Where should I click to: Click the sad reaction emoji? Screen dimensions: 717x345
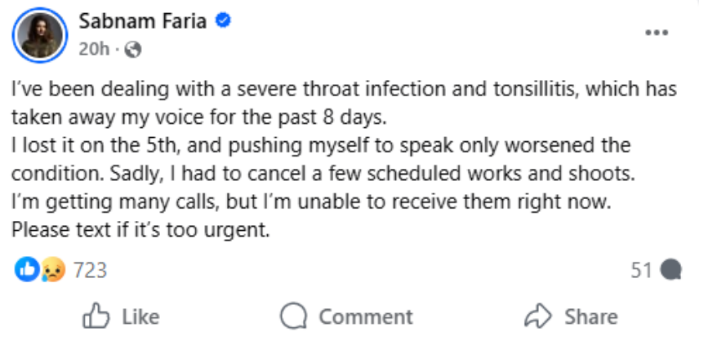click(x=54, y=269)
